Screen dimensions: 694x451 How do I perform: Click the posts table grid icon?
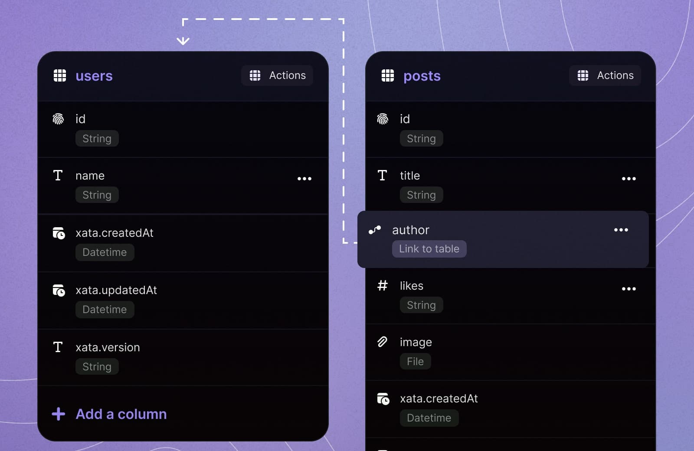tap(388, 75)
